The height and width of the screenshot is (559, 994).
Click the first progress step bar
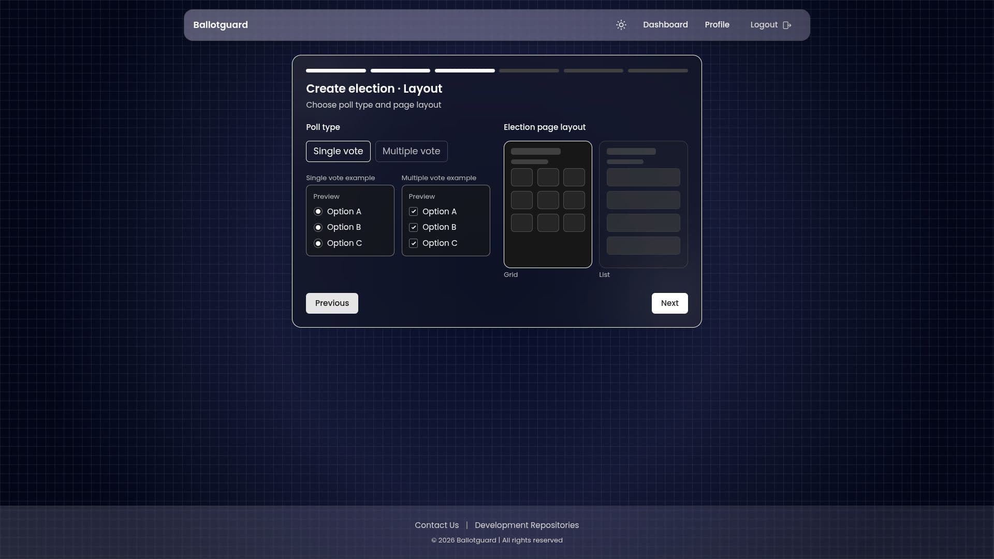pos(335,70)
